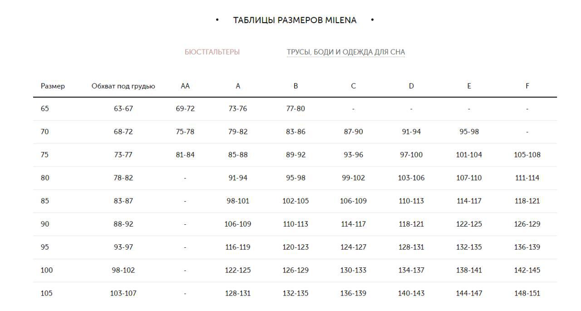Click the 126-129 cell in size 90 row
581x311 pixels.
pos(527,224)
